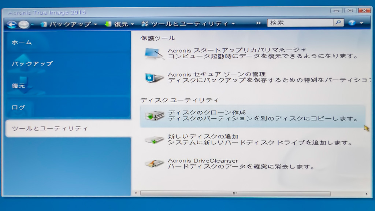Click 復元 text in the top toolbar
This screenshot has height=211, width=375.
pyautogui.click(x=121, y=24)
